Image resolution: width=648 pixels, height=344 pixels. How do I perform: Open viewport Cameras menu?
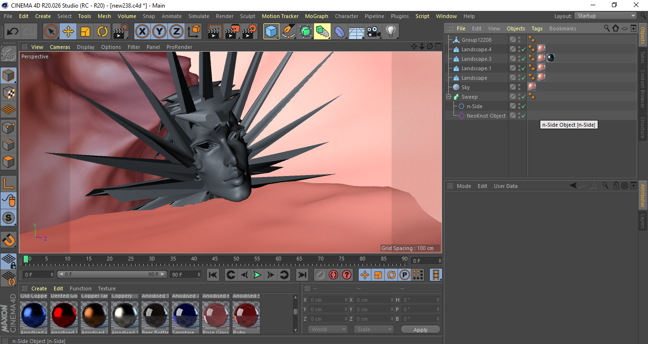tap(60, 47)
